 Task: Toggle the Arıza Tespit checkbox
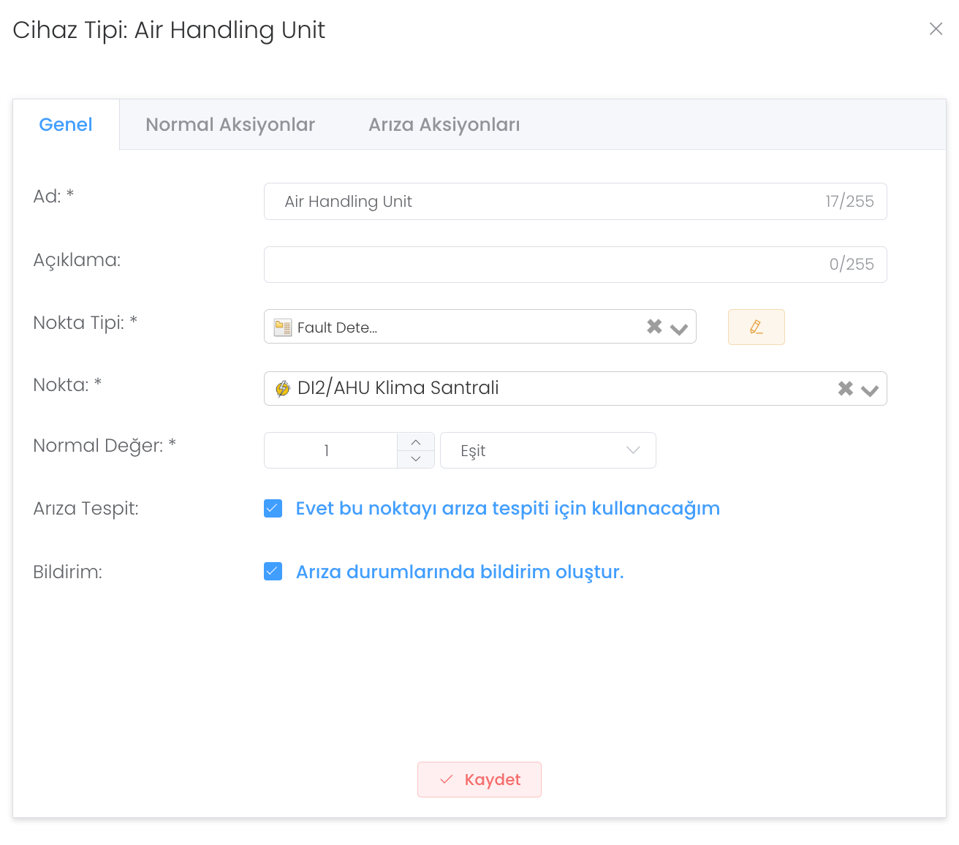(x=273, y=508)
